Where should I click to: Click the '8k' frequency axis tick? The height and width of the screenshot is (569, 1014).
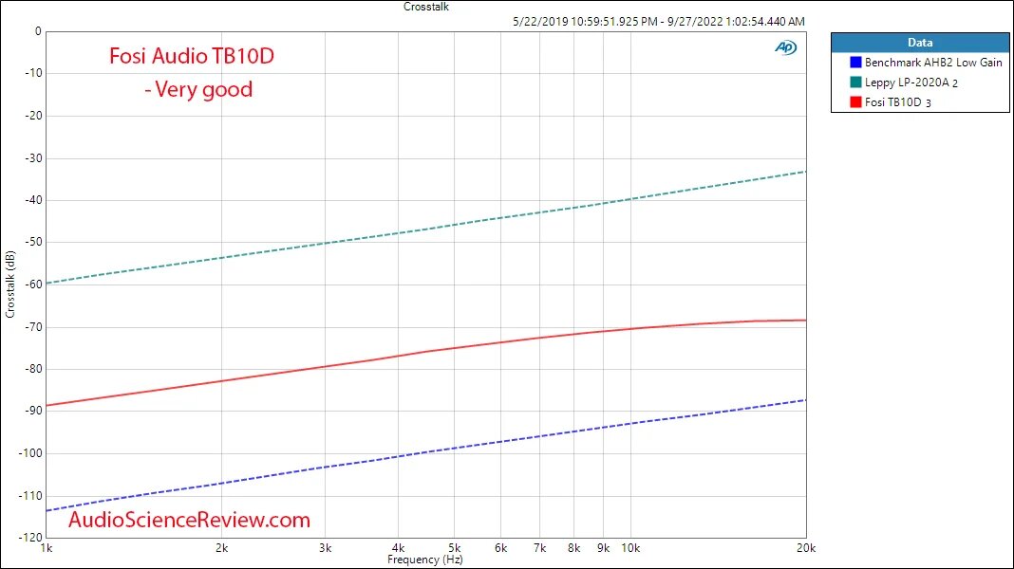[x=573, y=548]
